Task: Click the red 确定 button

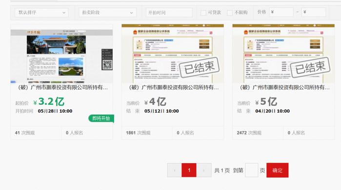Action: tap(278, 170)
